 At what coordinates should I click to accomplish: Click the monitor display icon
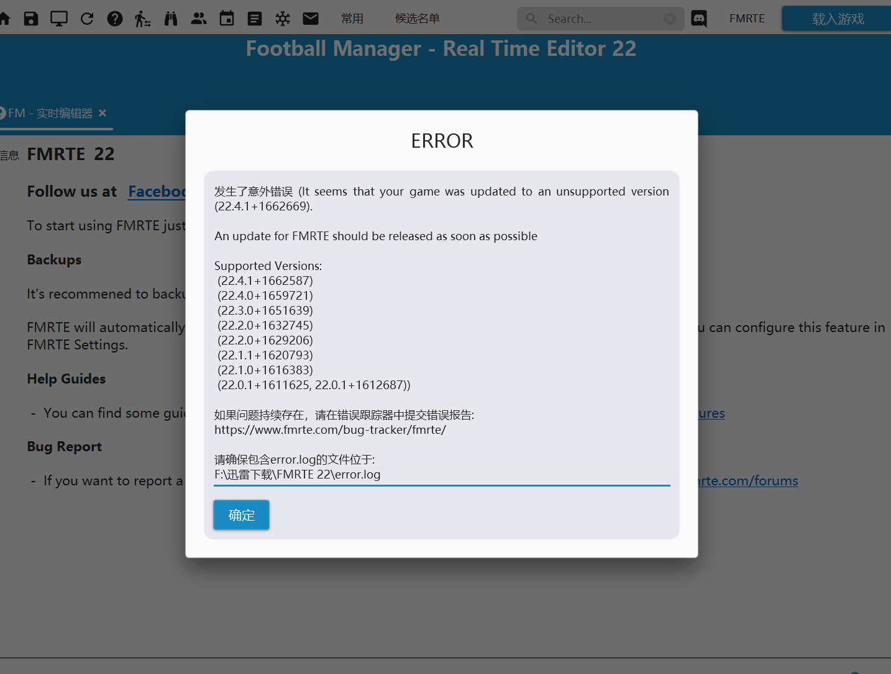pos(59,19)
